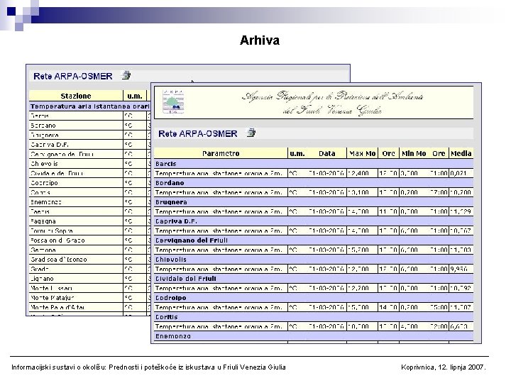
Task: Select the Capriva D.F. station group row
Action: 314,221
